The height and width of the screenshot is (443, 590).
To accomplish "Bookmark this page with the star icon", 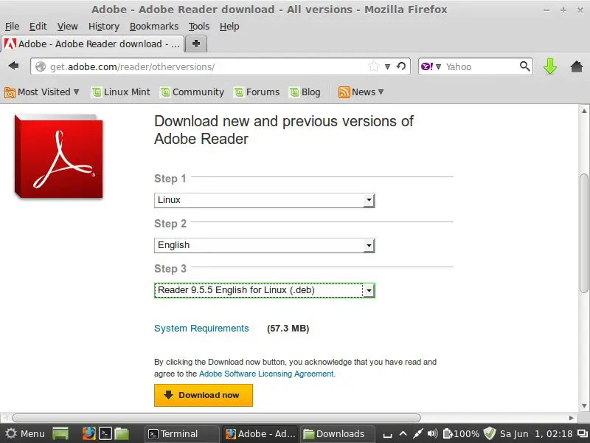I will tap(374, 66).
